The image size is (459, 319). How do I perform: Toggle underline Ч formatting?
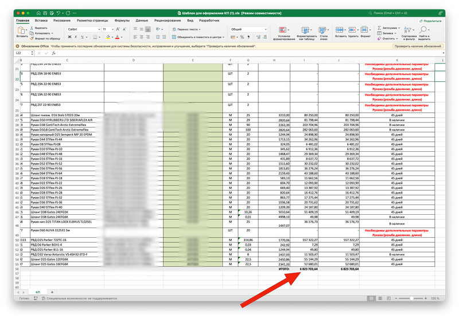point(82,37)
